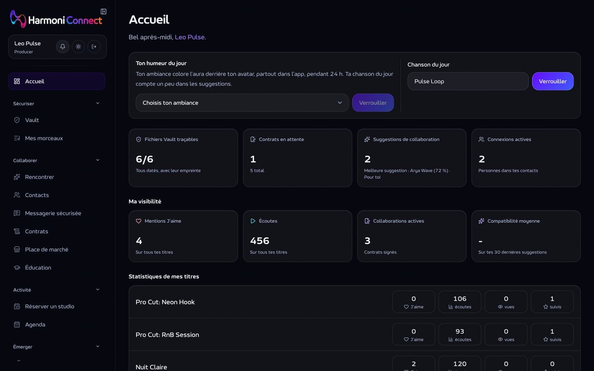Open Accueil in the sidebar
Viewport: 594px width, 371px height.
(x=57, y=81)
